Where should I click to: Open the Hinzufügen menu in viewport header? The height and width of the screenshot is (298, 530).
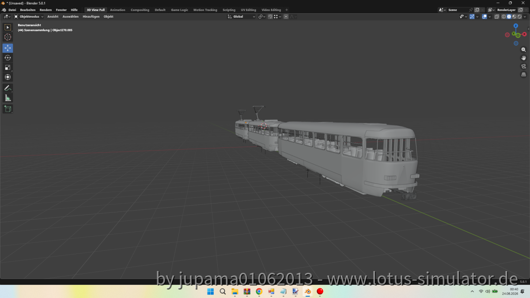(x=91, y=16)
